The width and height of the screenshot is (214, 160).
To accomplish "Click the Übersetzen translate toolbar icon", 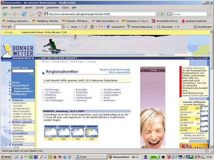I will tap(159, 27).
